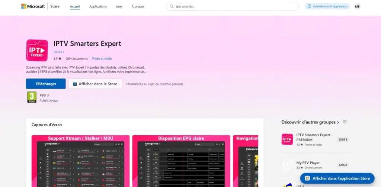Click Afficher dans l'application Store button
Screen dimensions: 381x187
click(337, 178)
